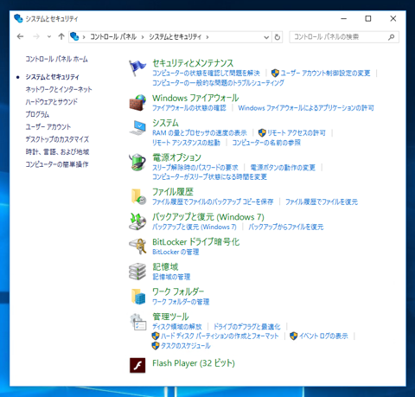Refresh the control panel view
Image resolution: width=415 pixels, height=397 pixels.
(278, 37)
